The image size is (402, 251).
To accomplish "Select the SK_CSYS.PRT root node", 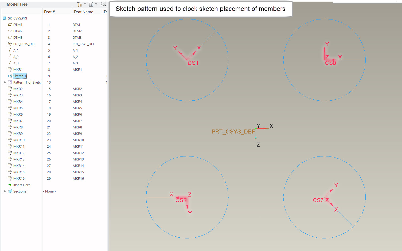I will (x=17, y=18).
